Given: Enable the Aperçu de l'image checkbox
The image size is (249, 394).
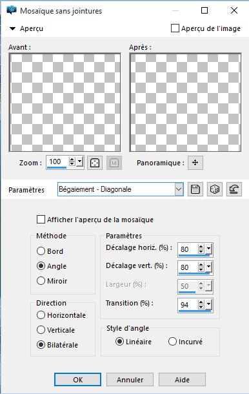Looking at the screenshot, I should (x=175, y=28).
